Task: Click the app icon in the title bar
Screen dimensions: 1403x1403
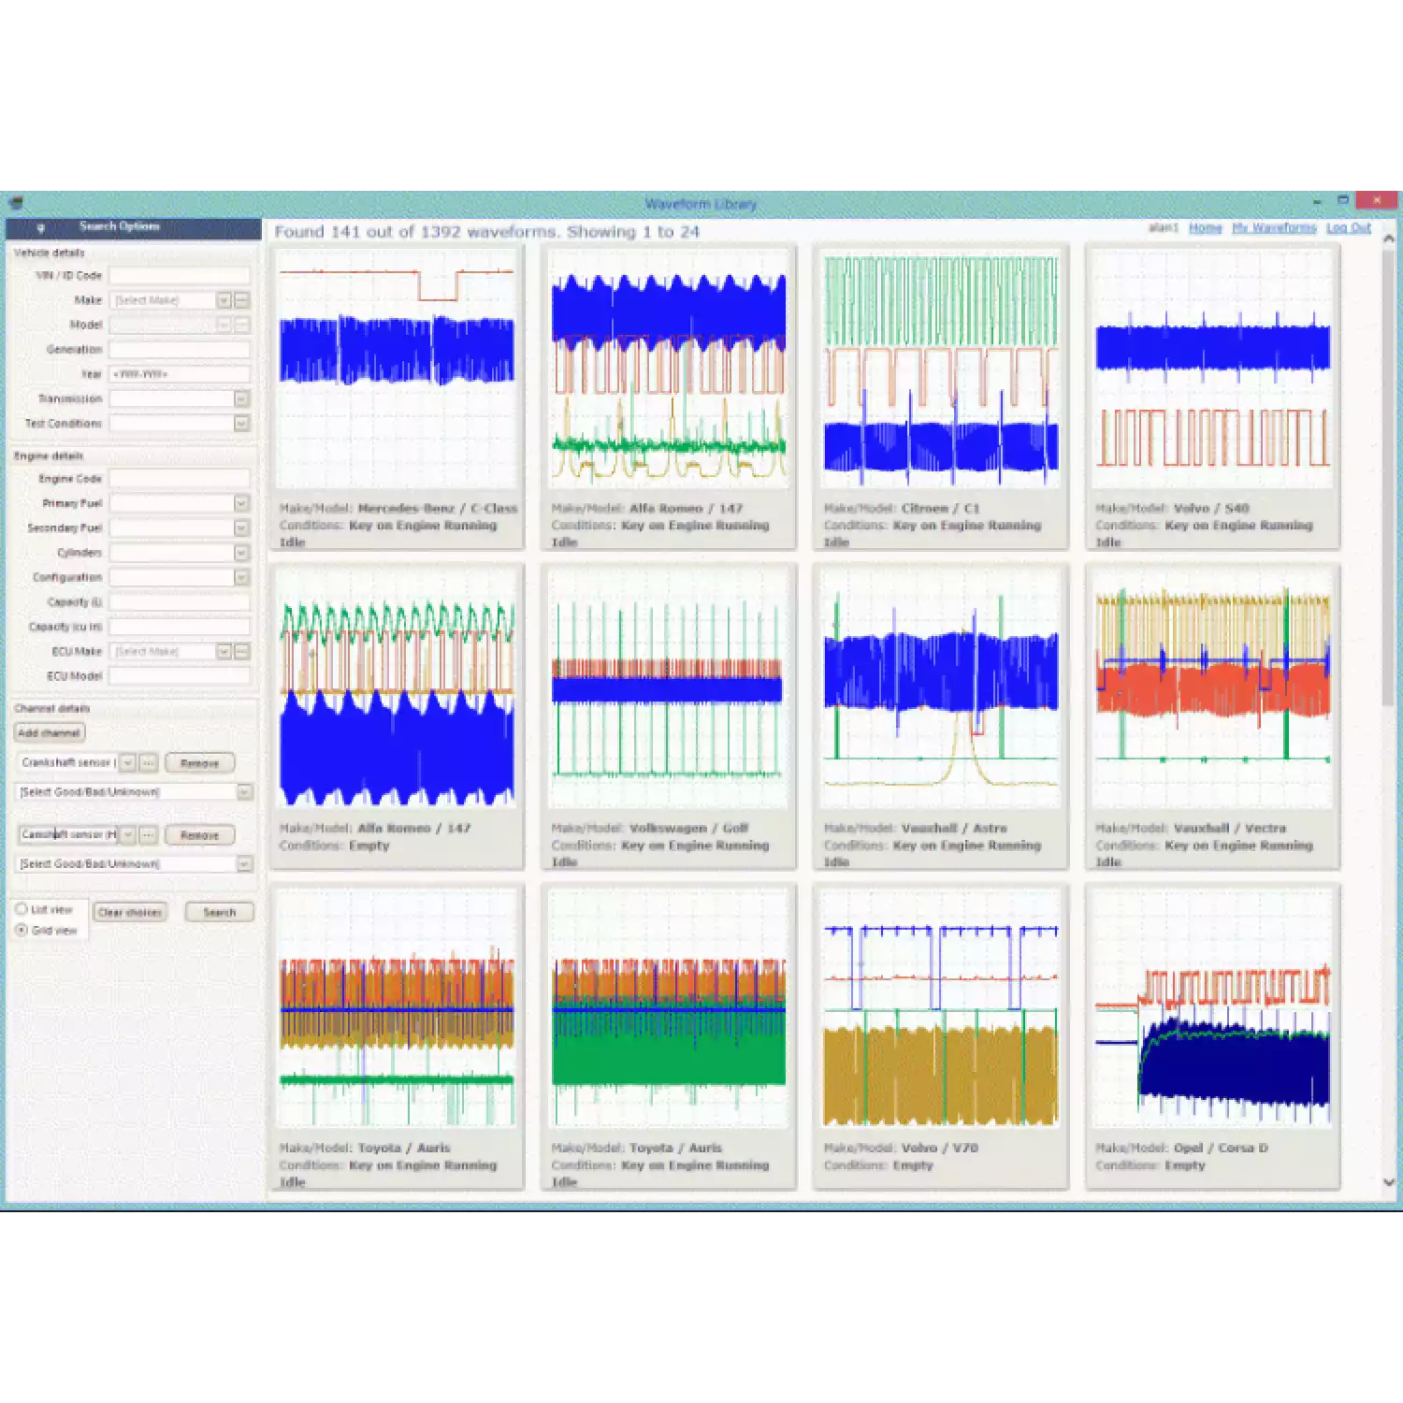Action: pyautogui.click(x=16, y=202)
